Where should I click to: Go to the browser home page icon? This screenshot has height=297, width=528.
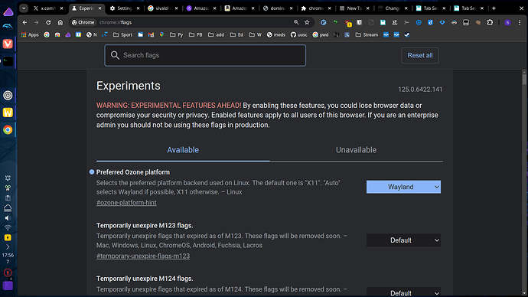[x=60, y=22]
